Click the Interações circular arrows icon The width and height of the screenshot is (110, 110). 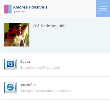tap(10, 87)
